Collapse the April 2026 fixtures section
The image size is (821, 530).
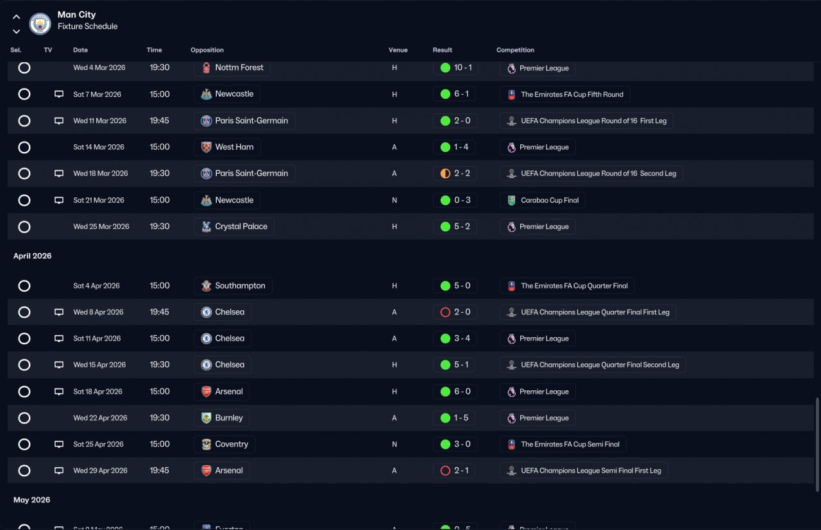[x=33, y=256]
